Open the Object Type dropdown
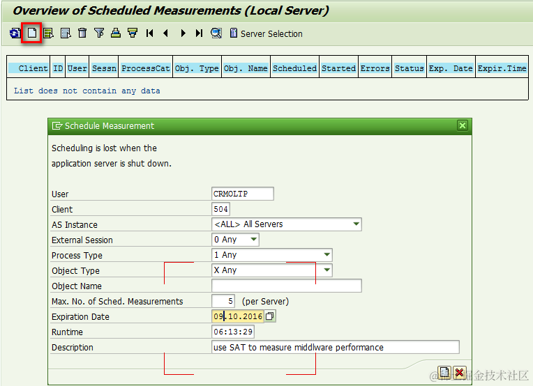The height and width of the screenshot is (386, 533). coord(326,270)
